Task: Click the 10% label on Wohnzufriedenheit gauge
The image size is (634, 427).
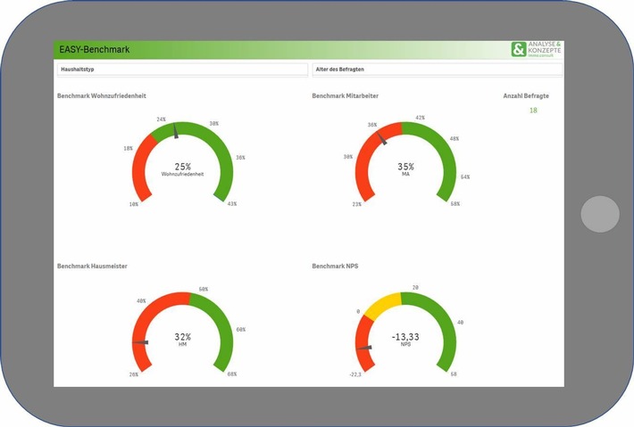Action: point(134,204)
